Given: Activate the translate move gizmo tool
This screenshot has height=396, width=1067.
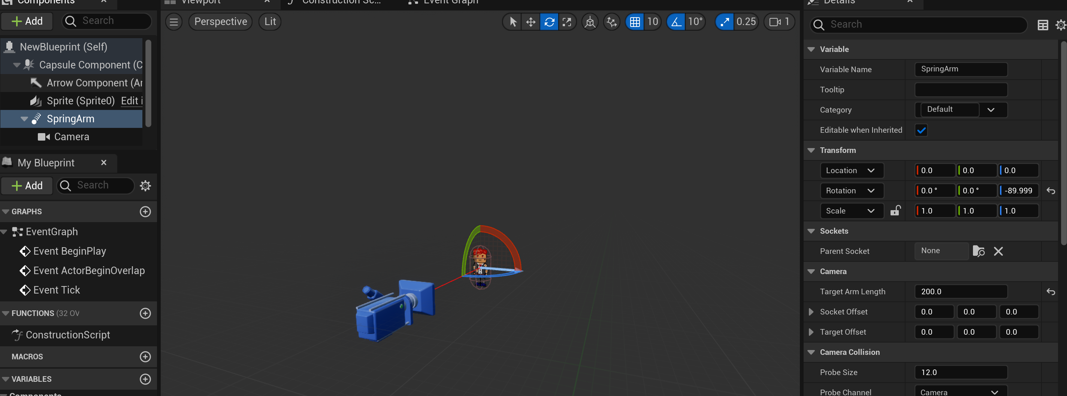Looking at the screenshot, I should (531, 21).
